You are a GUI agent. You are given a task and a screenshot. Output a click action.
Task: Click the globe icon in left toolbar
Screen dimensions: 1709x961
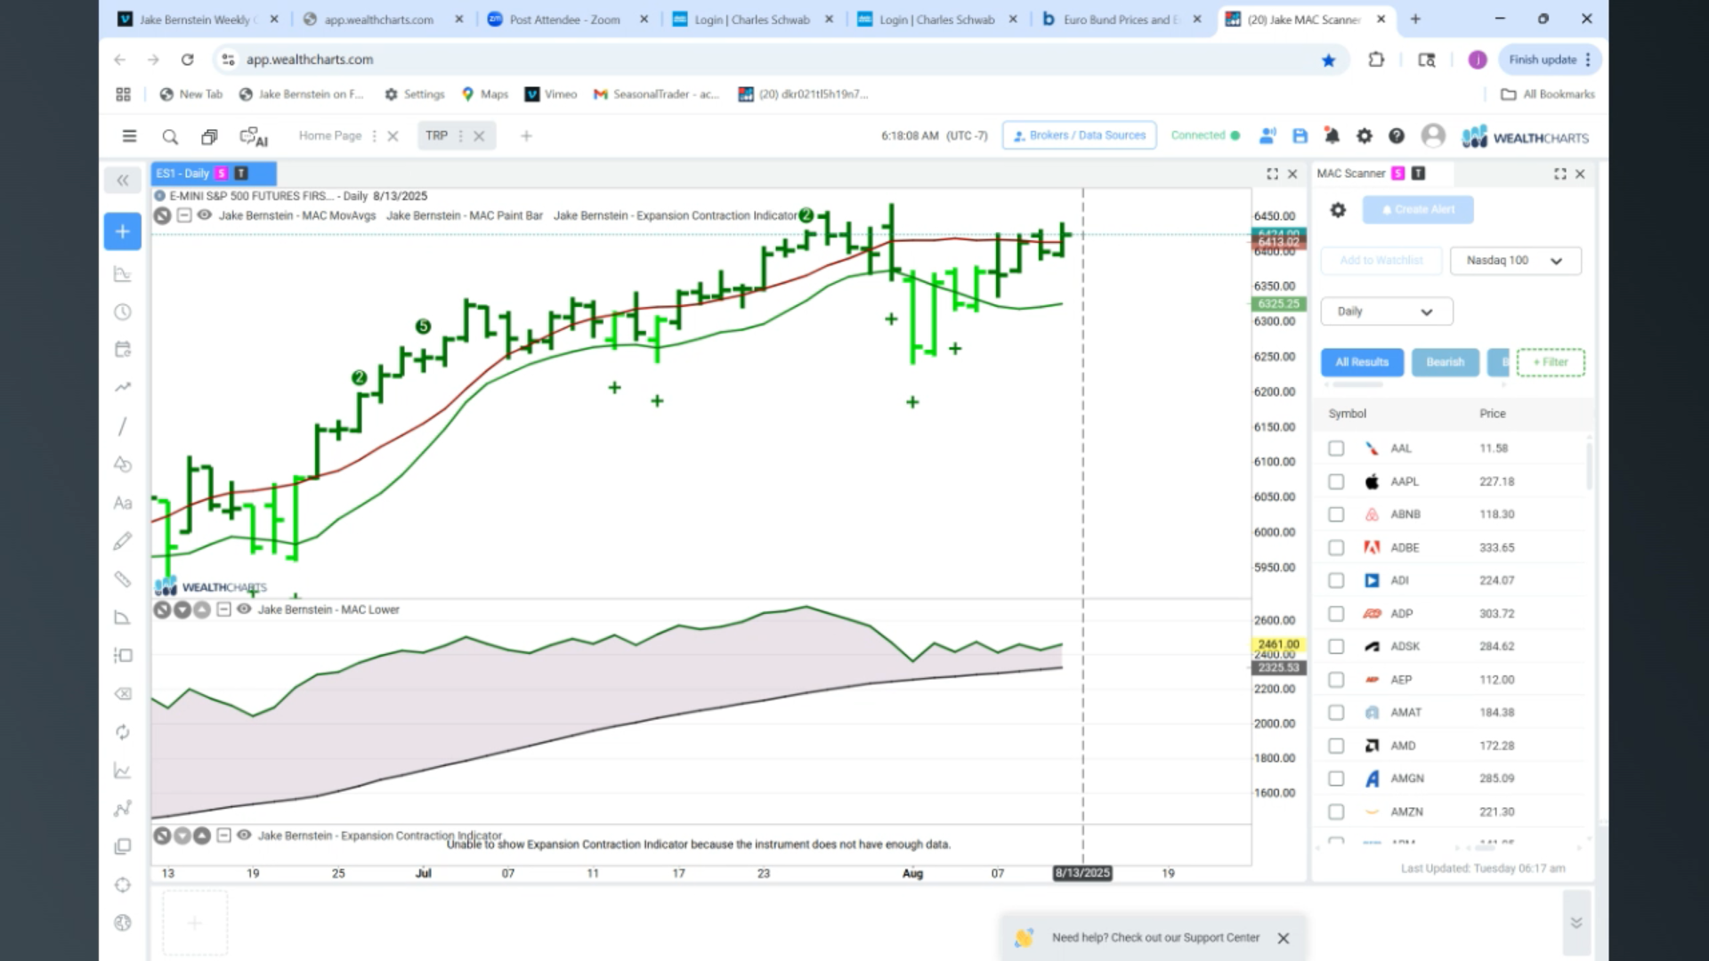coord(123,923)
